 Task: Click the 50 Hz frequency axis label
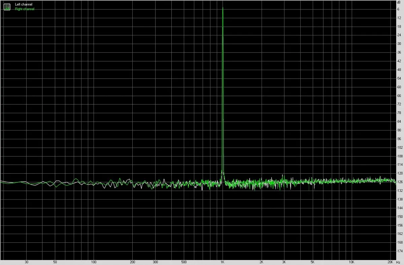(x=55, y=262)
